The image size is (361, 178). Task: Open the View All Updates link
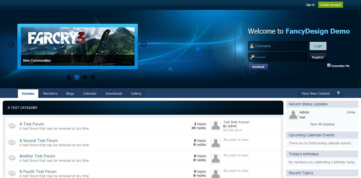[x=322, y=124]
